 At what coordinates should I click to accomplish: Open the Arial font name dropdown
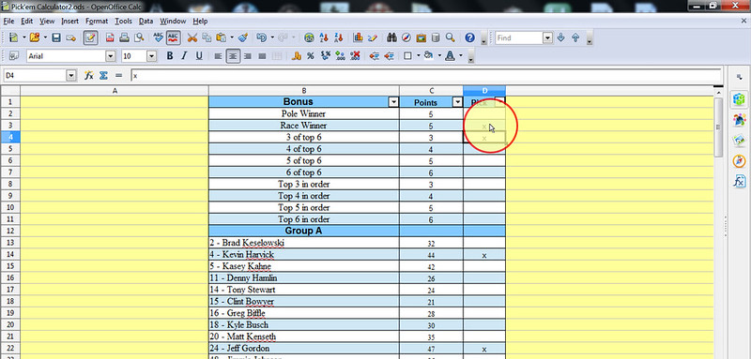111,56
